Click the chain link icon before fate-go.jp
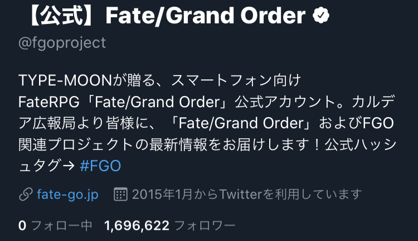This screenshot has width=418, height=241. (x=25, y=194)
